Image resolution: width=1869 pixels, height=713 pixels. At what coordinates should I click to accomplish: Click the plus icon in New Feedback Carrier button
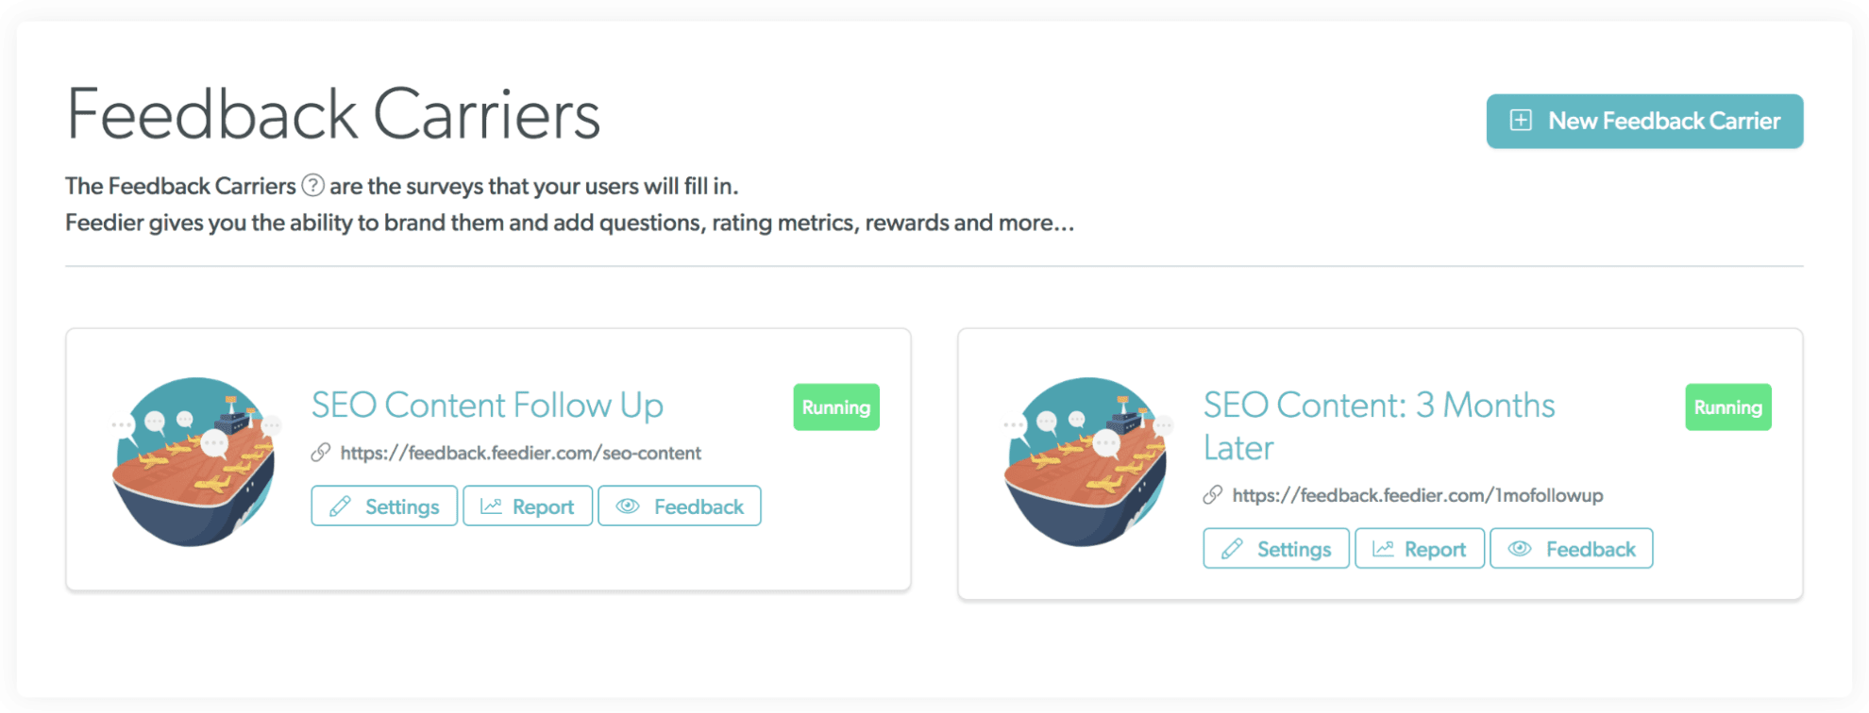(x=1520, y=121)
